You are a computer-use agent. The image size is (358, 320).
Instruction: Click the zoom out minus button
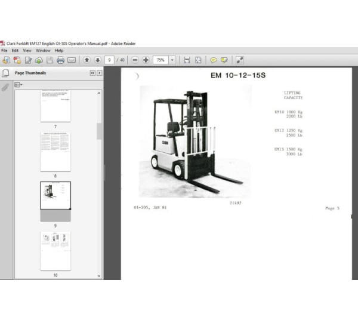[135, 60]
